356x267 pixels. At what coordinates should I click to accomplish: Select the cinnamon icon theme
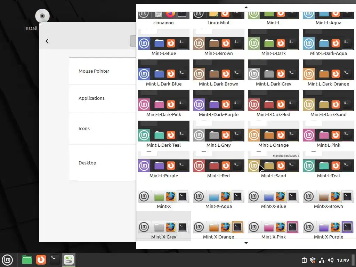pyautogui.click(x=163, y=19)
